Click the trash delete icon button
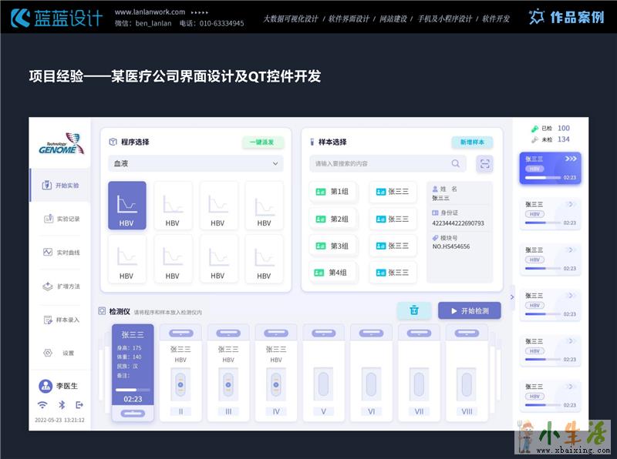 tap(414, 310)
